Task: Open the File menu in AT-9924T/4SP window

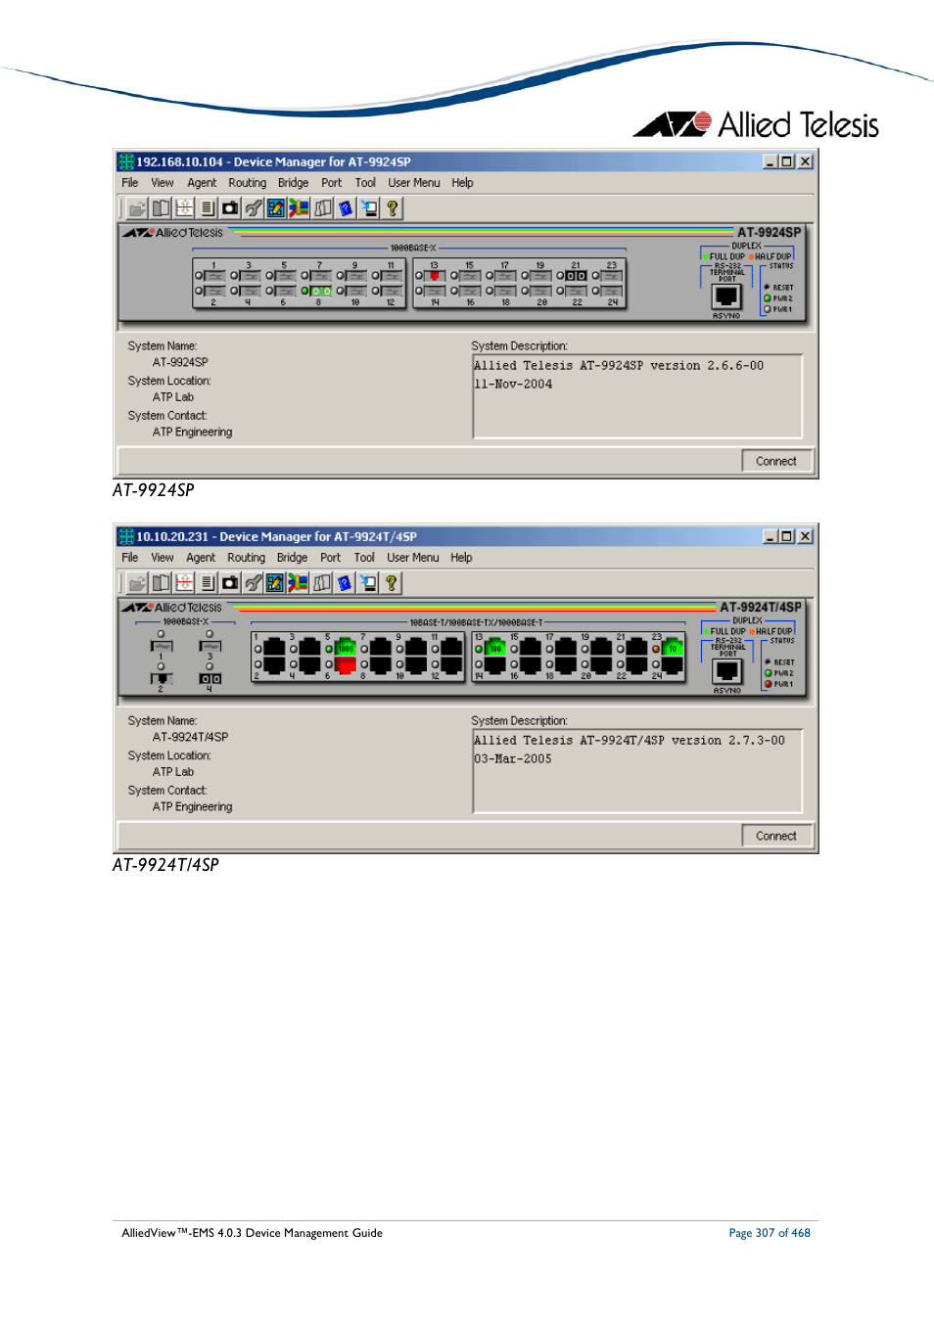Action: (130, 558)
